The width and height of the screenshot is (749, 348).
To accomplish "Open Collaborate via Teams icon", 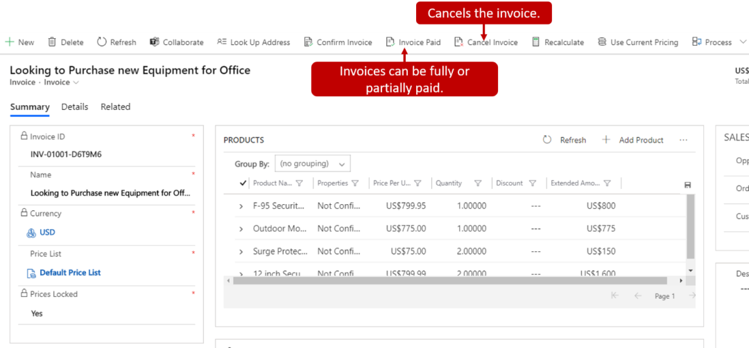I will [155, 42].
